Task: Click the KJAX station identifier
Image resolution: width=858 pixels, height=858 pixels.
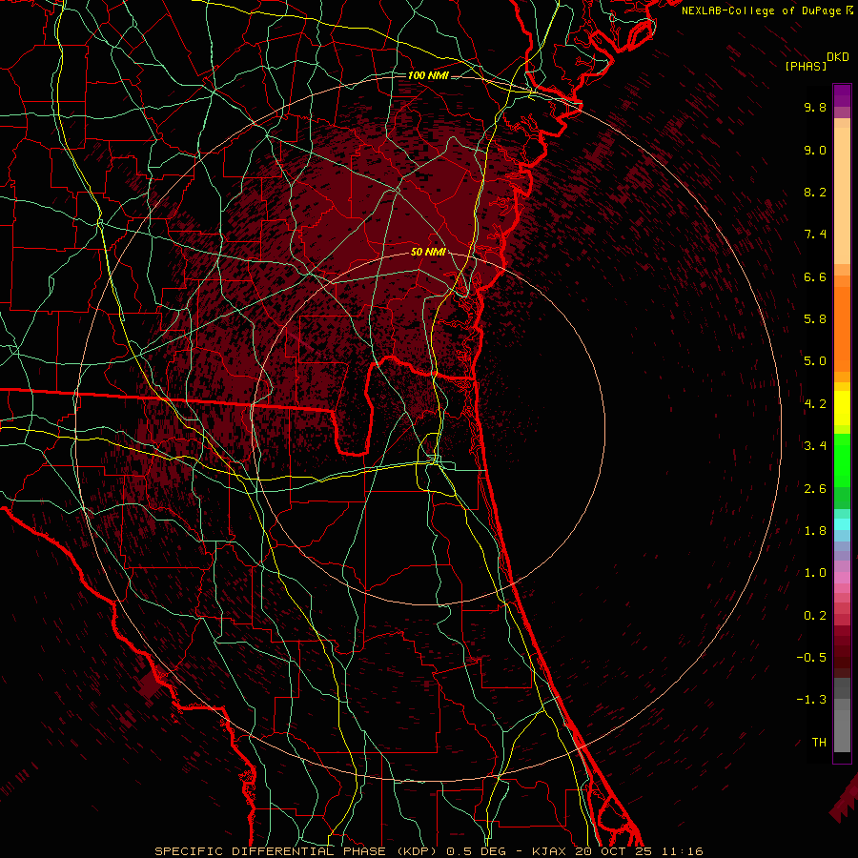Action: click(550, 851)
